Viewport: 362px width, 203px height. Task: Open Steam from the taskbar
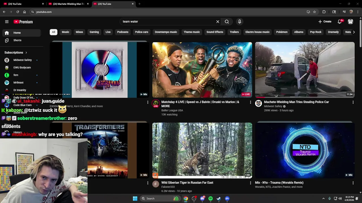219,198
